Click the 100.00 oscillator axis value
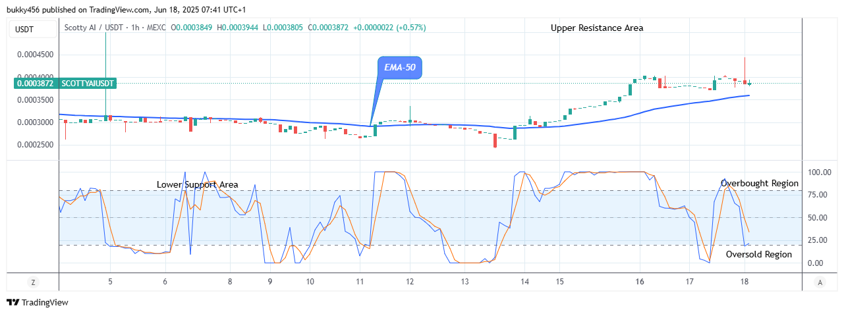 coord(820,172)
